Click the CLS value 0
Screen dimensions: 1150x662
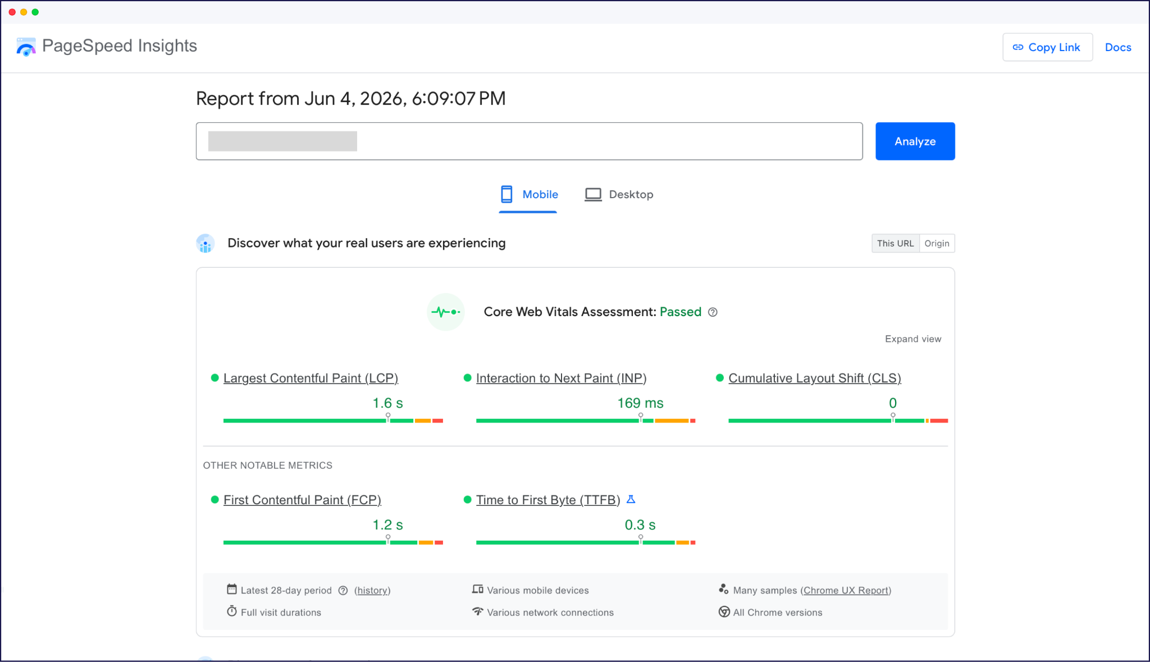pyautogui.click(x=893, y=403)
